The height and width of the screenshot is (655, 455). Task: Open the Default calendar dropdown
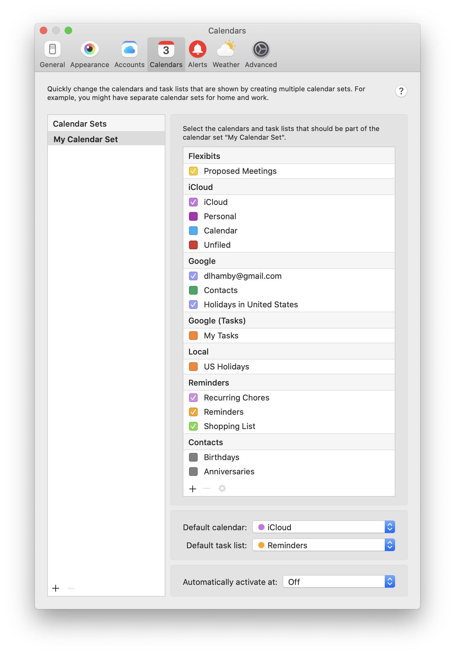(x=324, y=527)
